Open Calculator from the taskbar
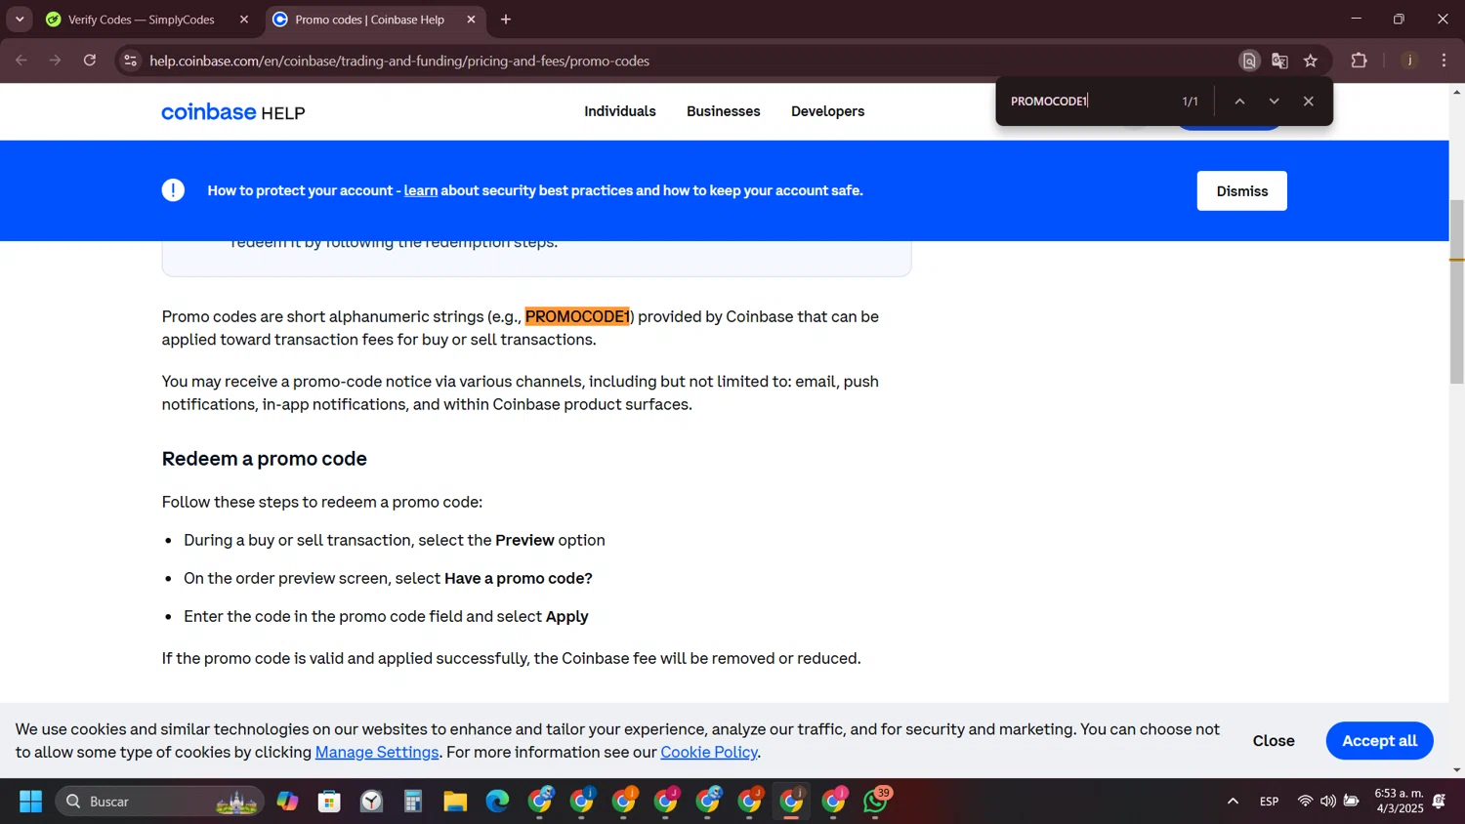 [413, 802]
